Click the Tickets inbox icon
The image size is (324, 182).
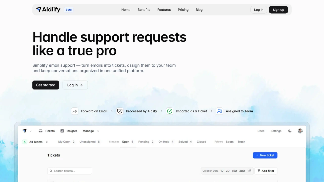pos(40,131)
